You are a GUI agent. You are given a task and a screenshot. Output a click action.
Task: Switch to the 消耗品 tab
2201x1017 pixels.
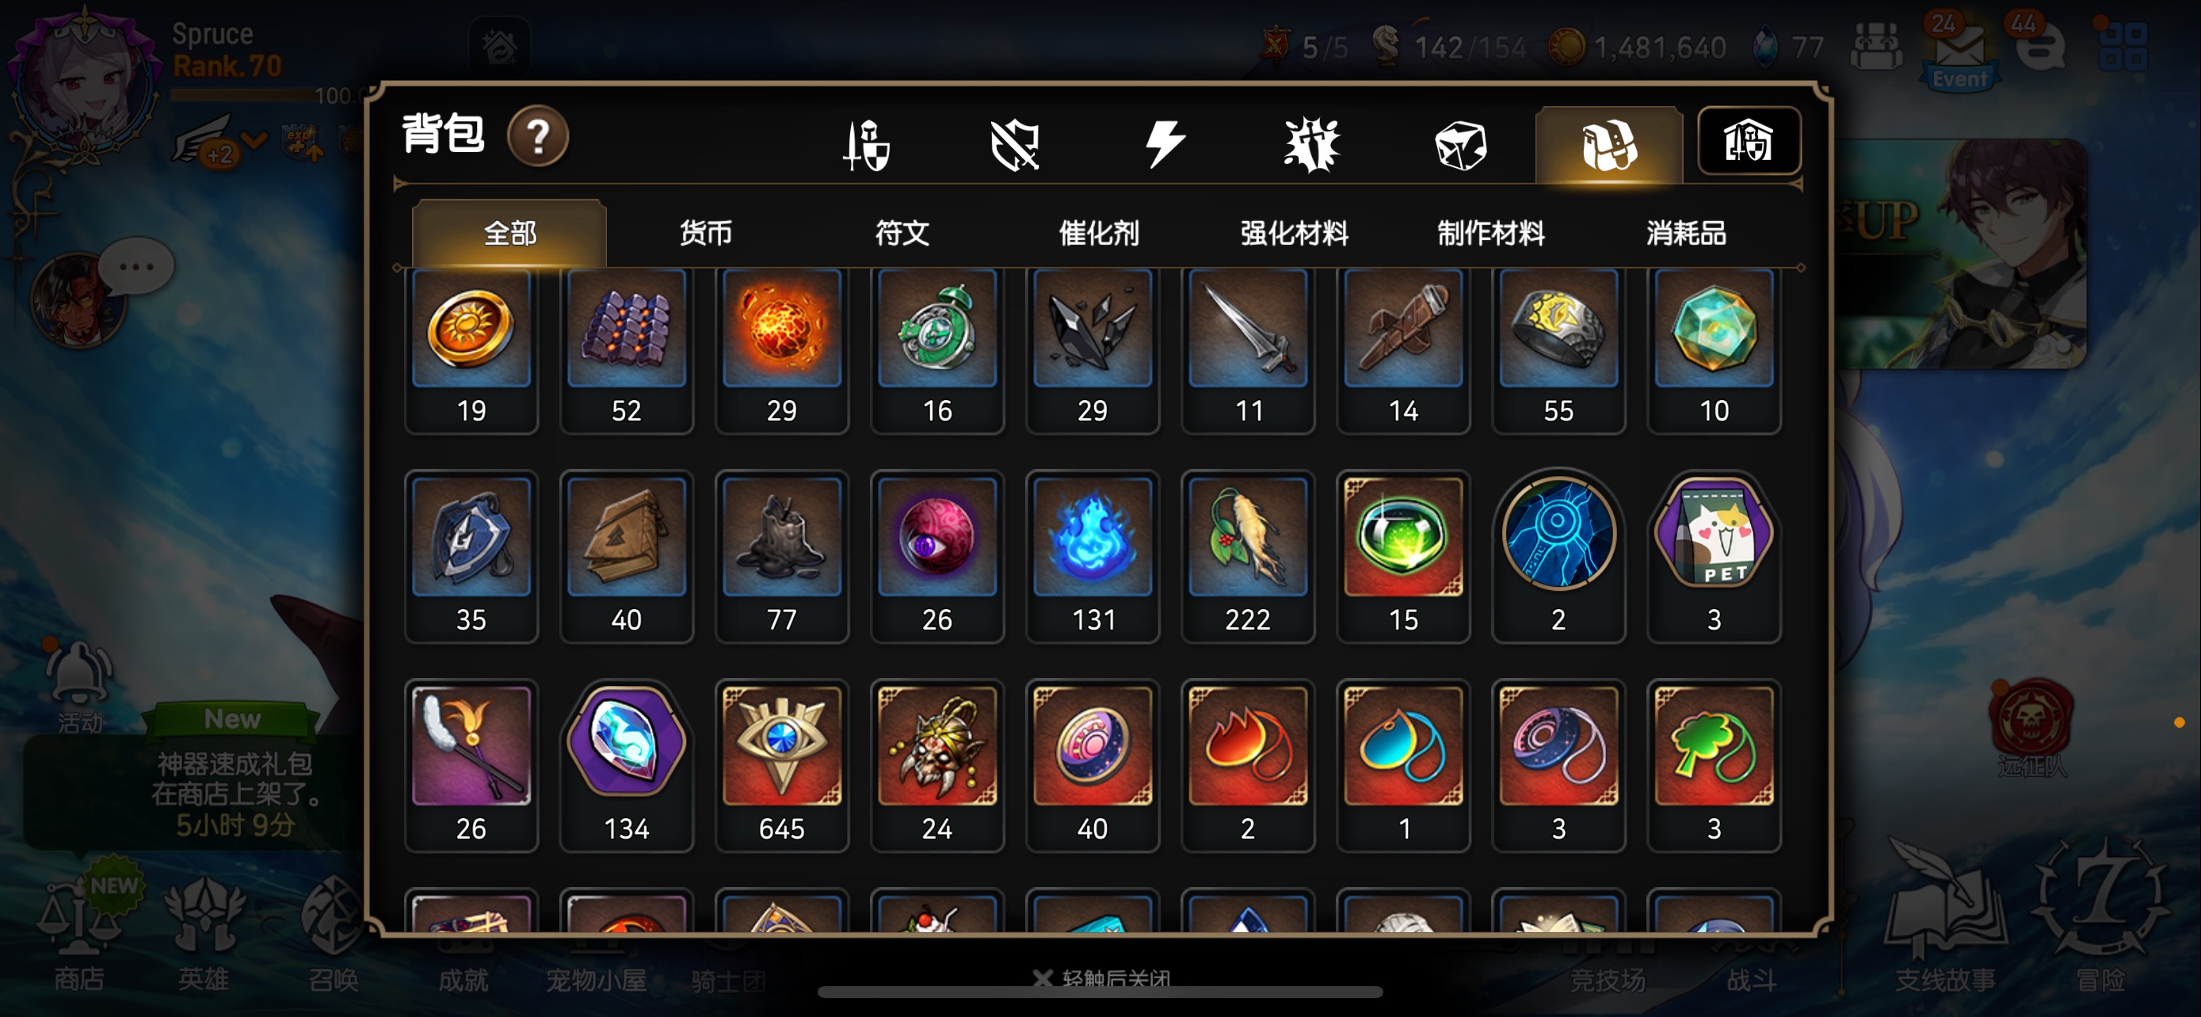coord(1687,232)
